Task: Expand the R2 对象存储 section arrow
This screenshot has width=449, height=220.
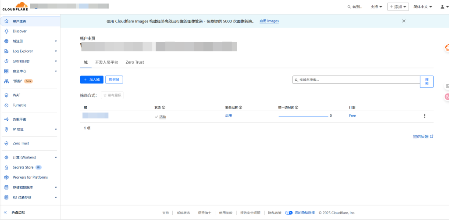Action: pyautogui.click(x=56, y=198)
